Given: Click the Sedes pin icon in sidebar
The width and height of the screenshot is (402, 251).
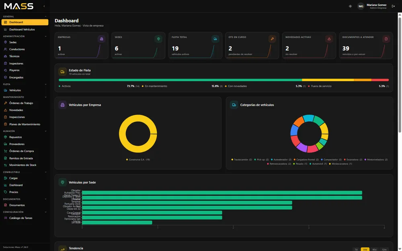Looking at the screenshot, I should tap(5, 42).
